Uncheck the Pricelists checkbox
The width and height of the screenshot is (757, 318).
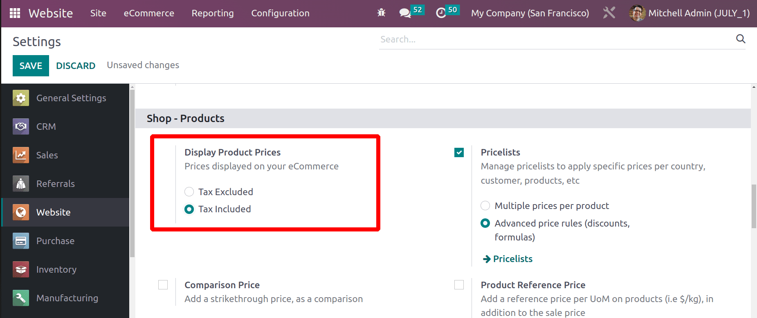point(459,153)
